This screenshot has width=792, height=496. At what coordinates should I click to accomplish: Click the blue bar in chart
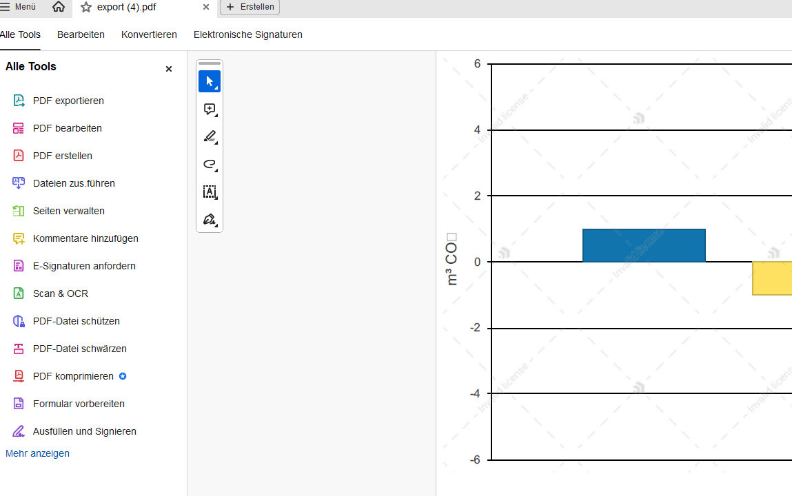[644, 245]
